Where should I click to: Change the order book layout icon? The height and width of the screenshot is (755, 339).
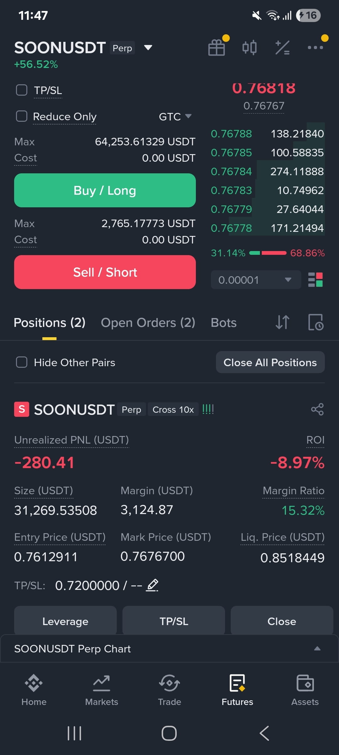[315, 280]
